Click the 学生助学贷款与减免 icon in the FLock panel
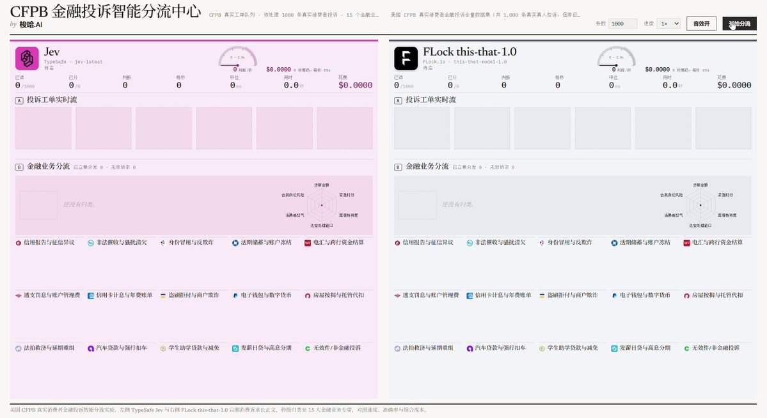Screen dimensions: 767x418 tap(542, 348)
